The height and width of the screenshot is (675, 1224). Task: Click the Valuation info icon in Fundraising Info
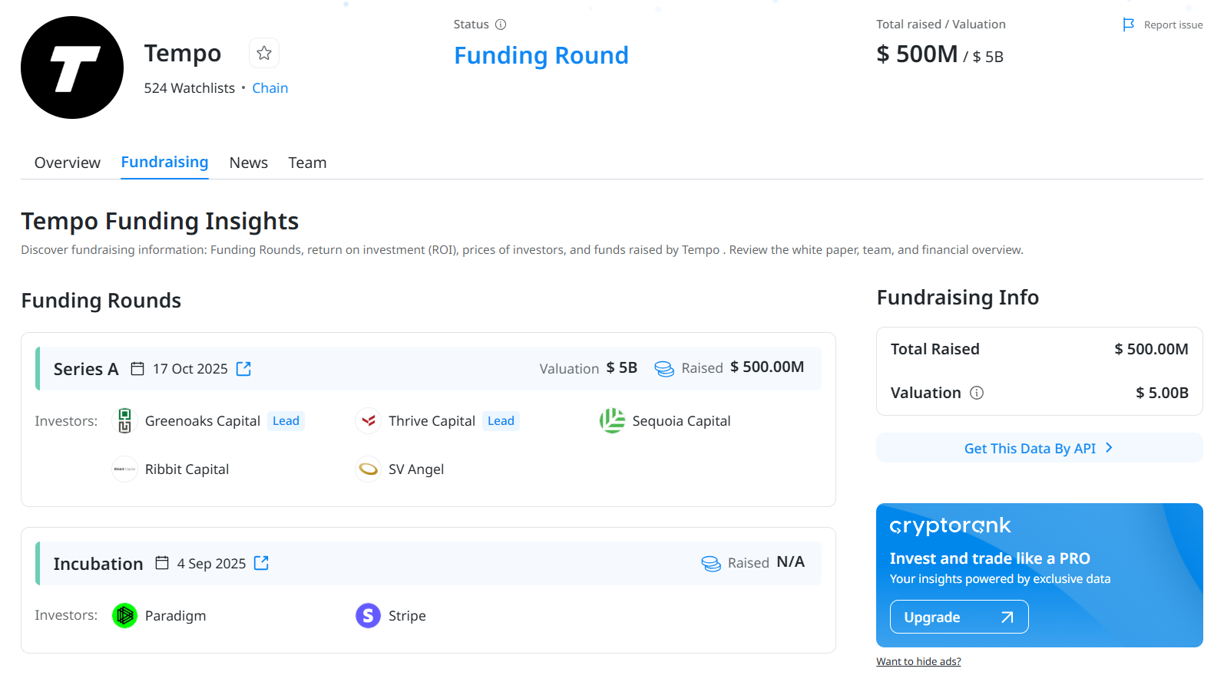coord(977,392)
